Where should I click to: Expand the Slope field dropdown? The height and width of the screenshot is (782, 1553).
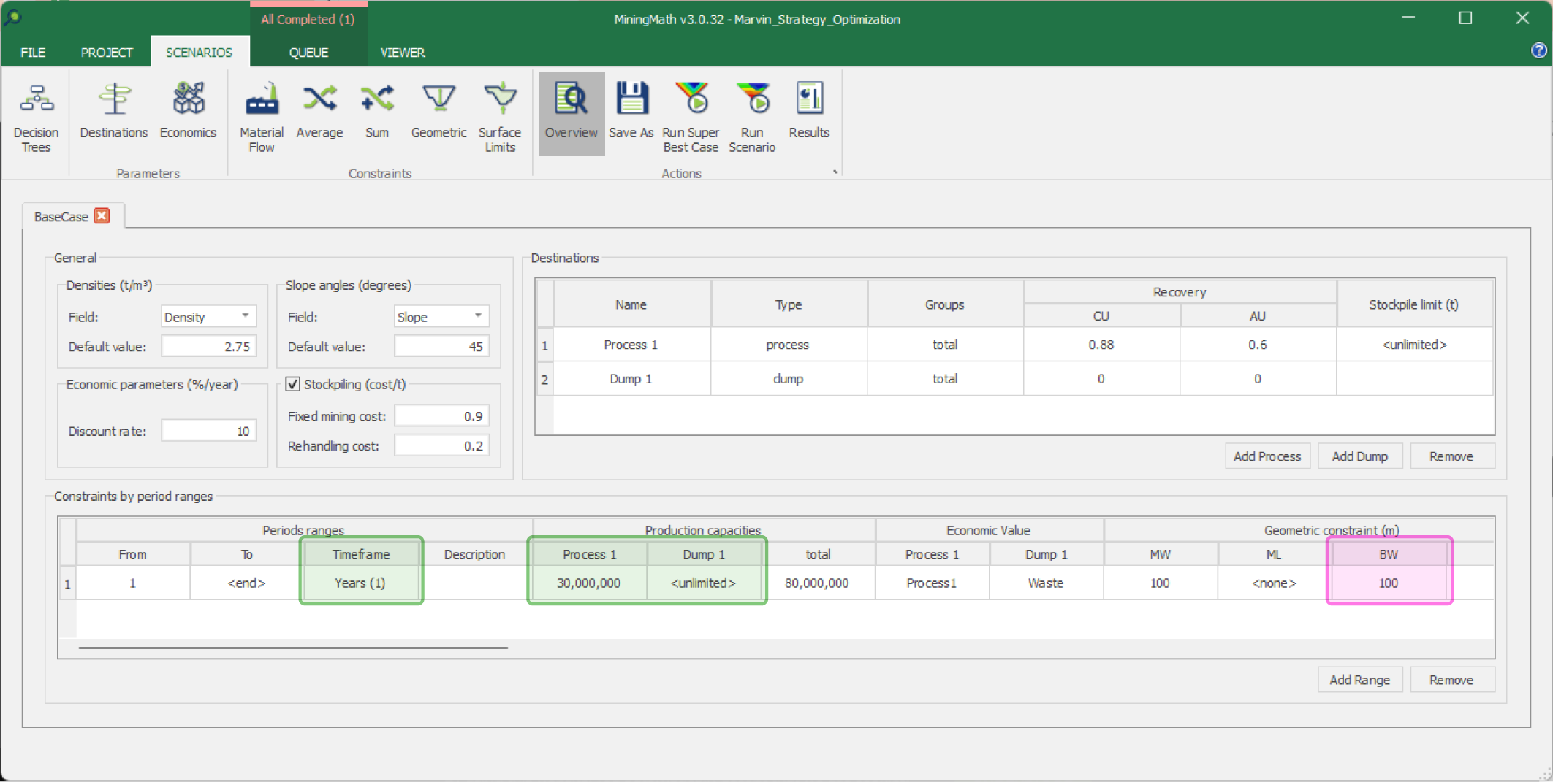point(478,316)
